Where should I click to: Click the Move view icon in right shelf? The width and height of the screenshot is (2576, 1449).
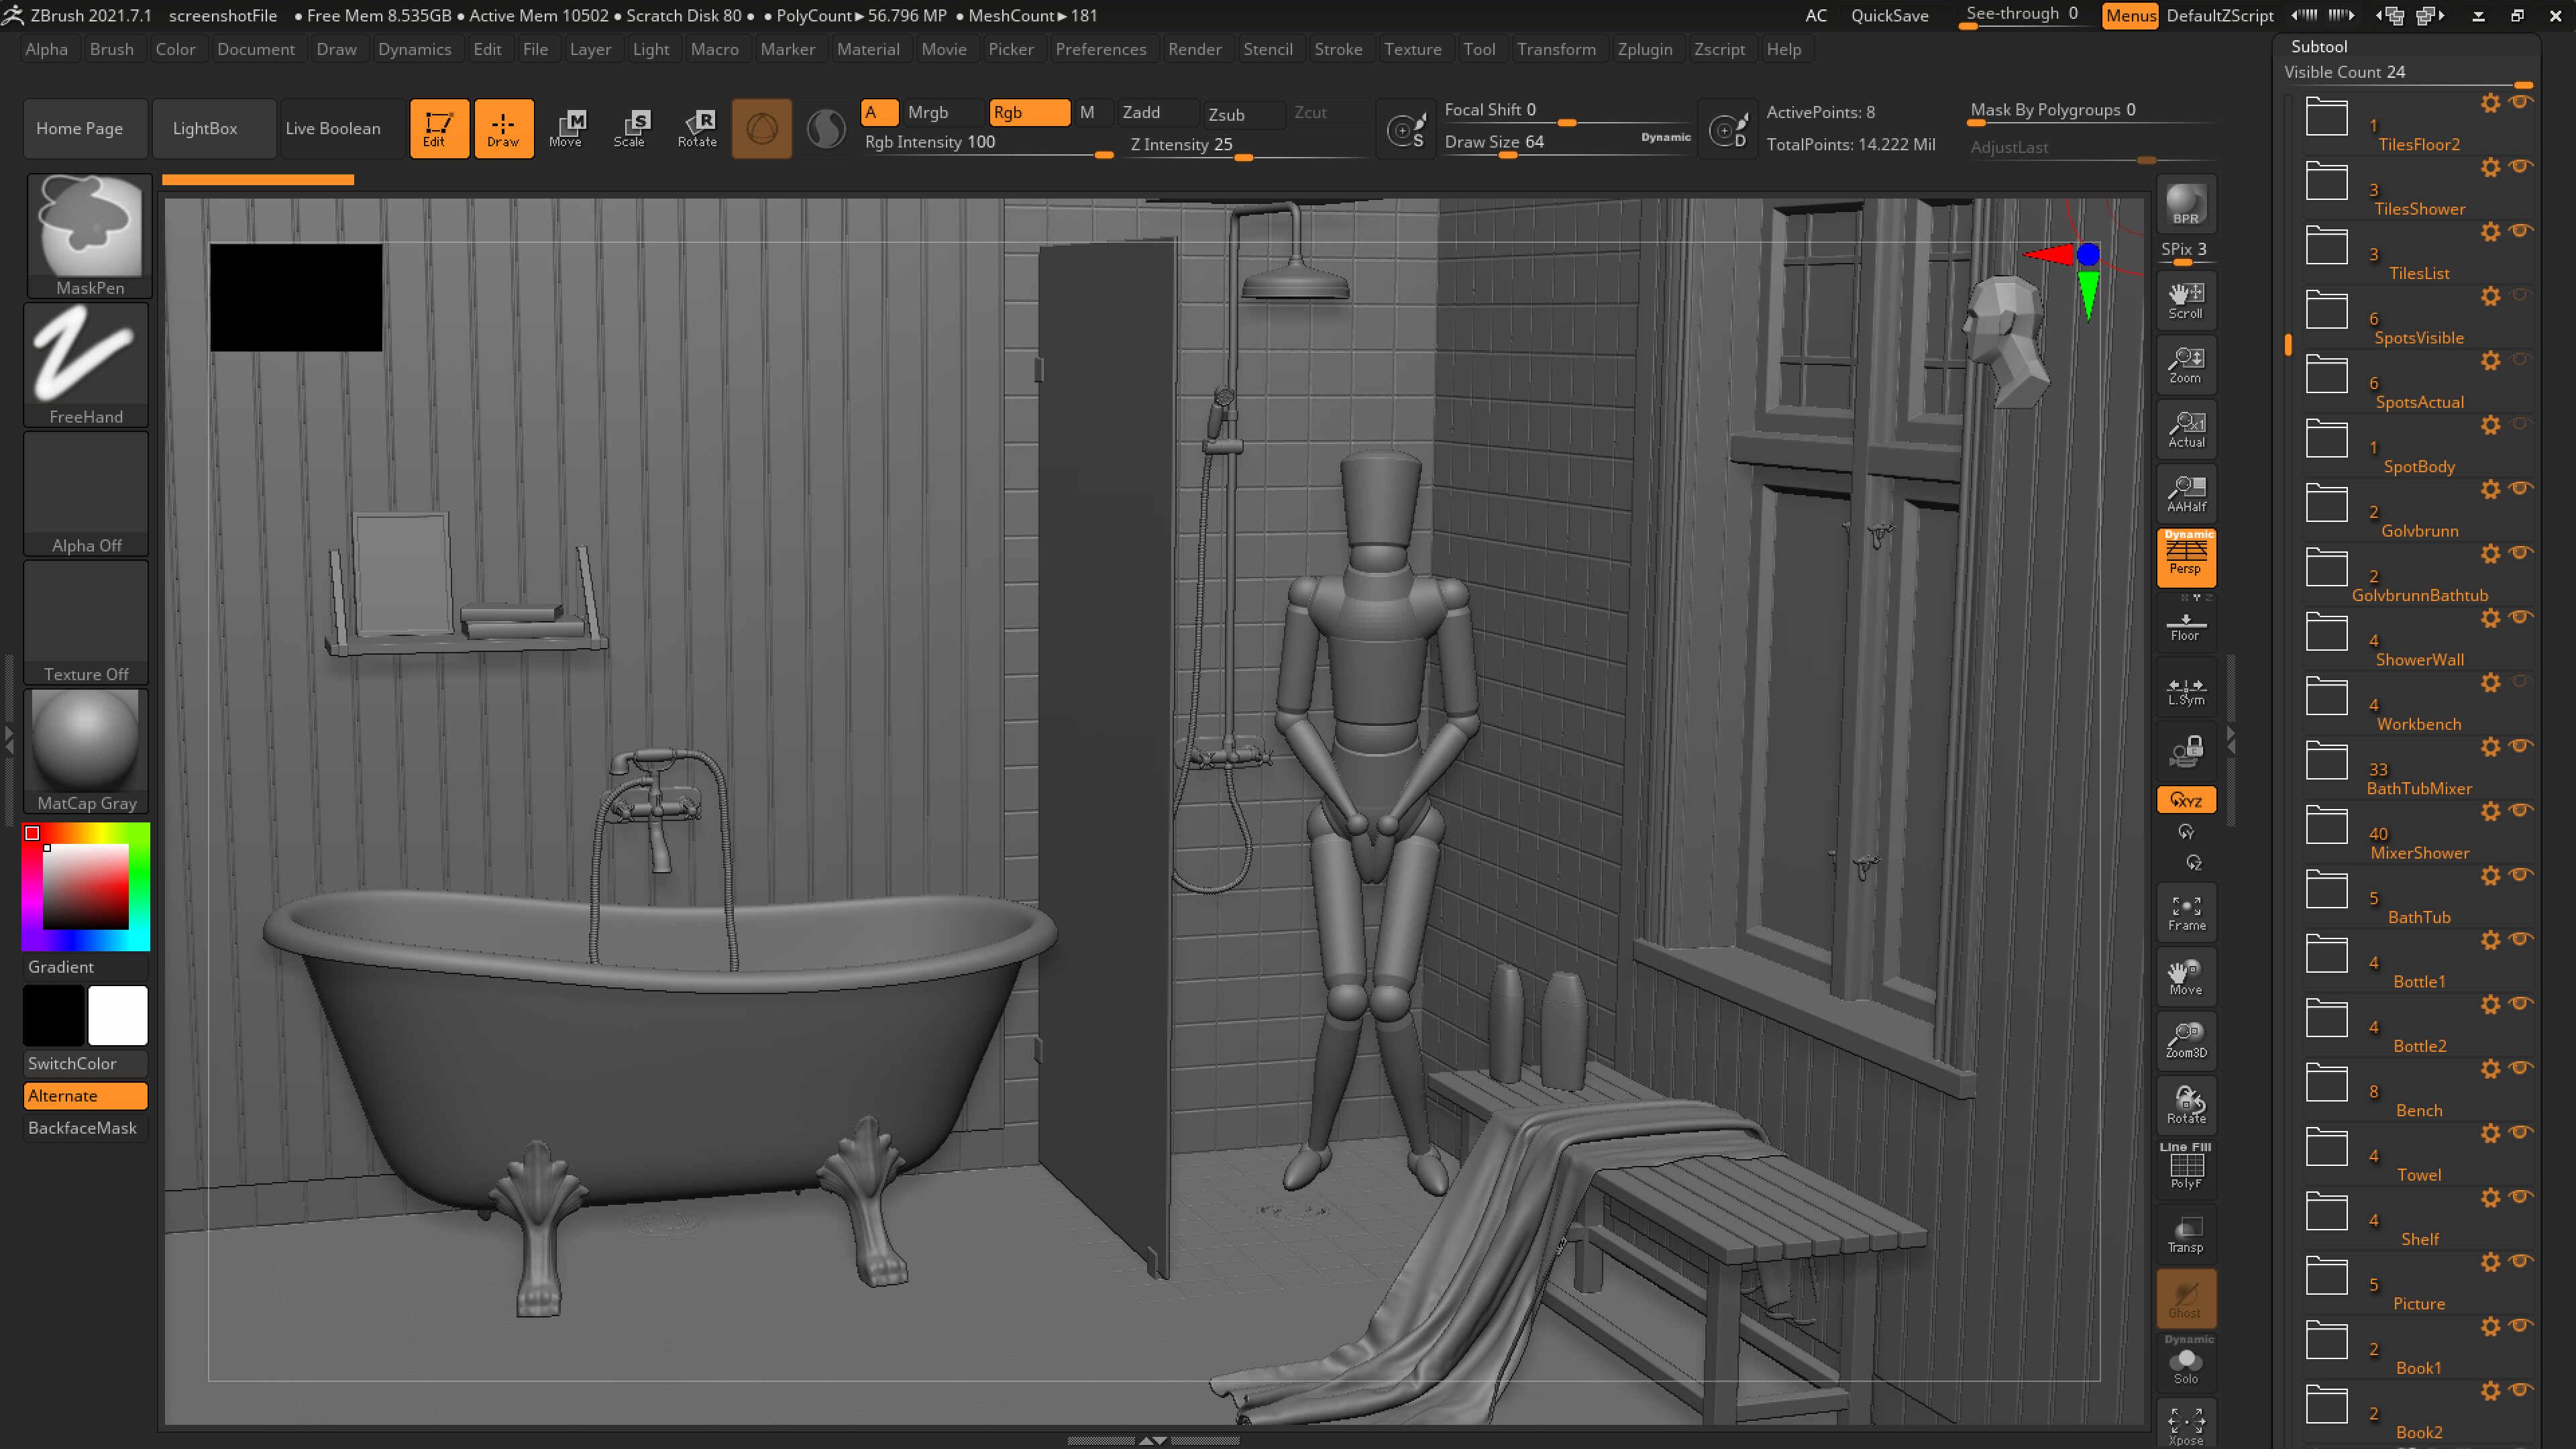click(2186, 977)
